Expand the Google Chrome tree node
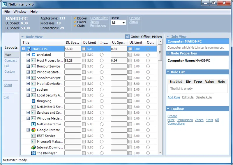233x165 pixels. pos(28,130)
